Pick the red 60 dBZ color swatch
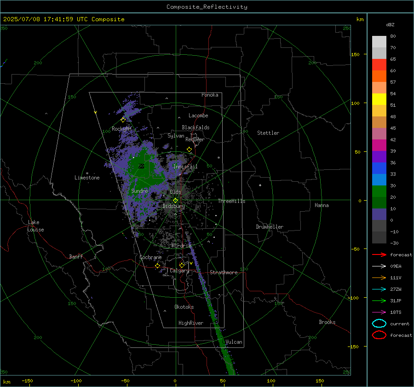This screenshot has height=387, width=414. click(379, 65)
